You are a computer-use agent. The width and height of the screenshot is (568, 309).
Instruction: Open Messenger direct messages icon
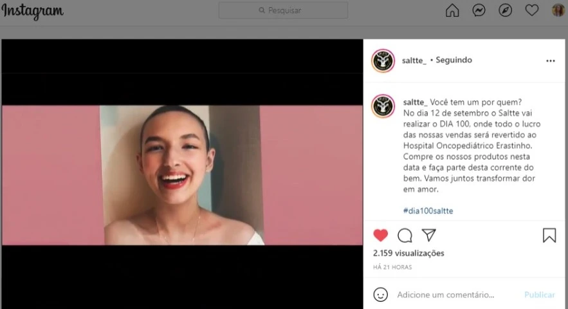(479, 10)
